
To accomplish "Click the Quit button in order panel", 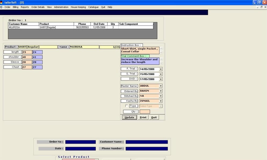I will point(154,118).
